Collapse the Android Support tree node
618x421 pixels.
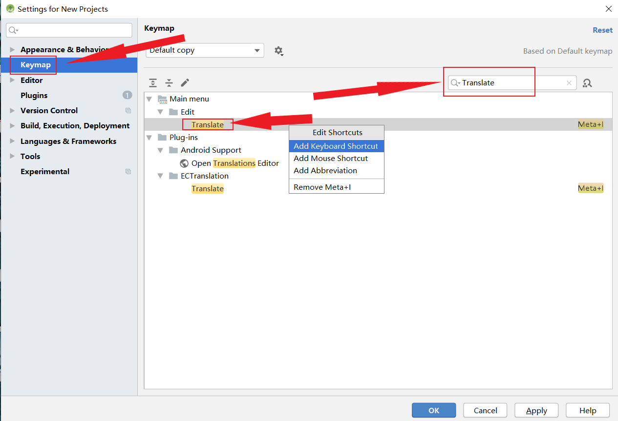pos(160,150)
